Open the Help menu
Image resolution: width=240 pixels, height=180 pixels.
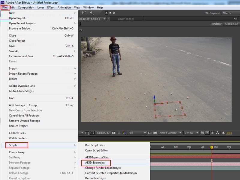[x=100, y=7]
